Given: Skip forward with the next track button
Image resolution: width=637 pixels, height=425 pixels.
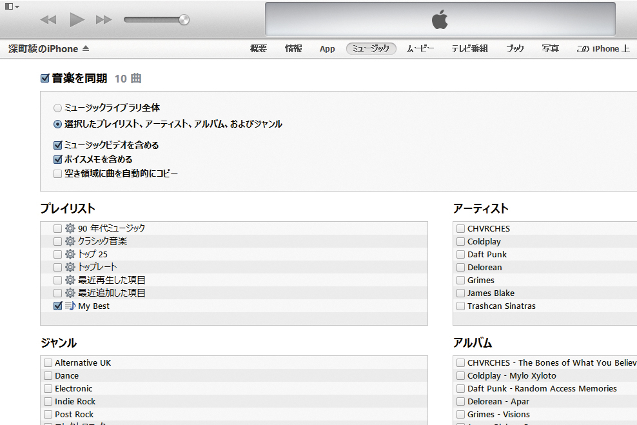Looking at the screenshot, I should pos(104,19).
